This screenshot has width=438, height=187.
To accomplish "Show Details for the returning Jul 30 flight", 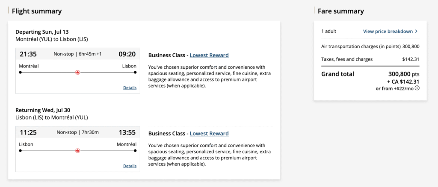I will (x=130, y=166).
